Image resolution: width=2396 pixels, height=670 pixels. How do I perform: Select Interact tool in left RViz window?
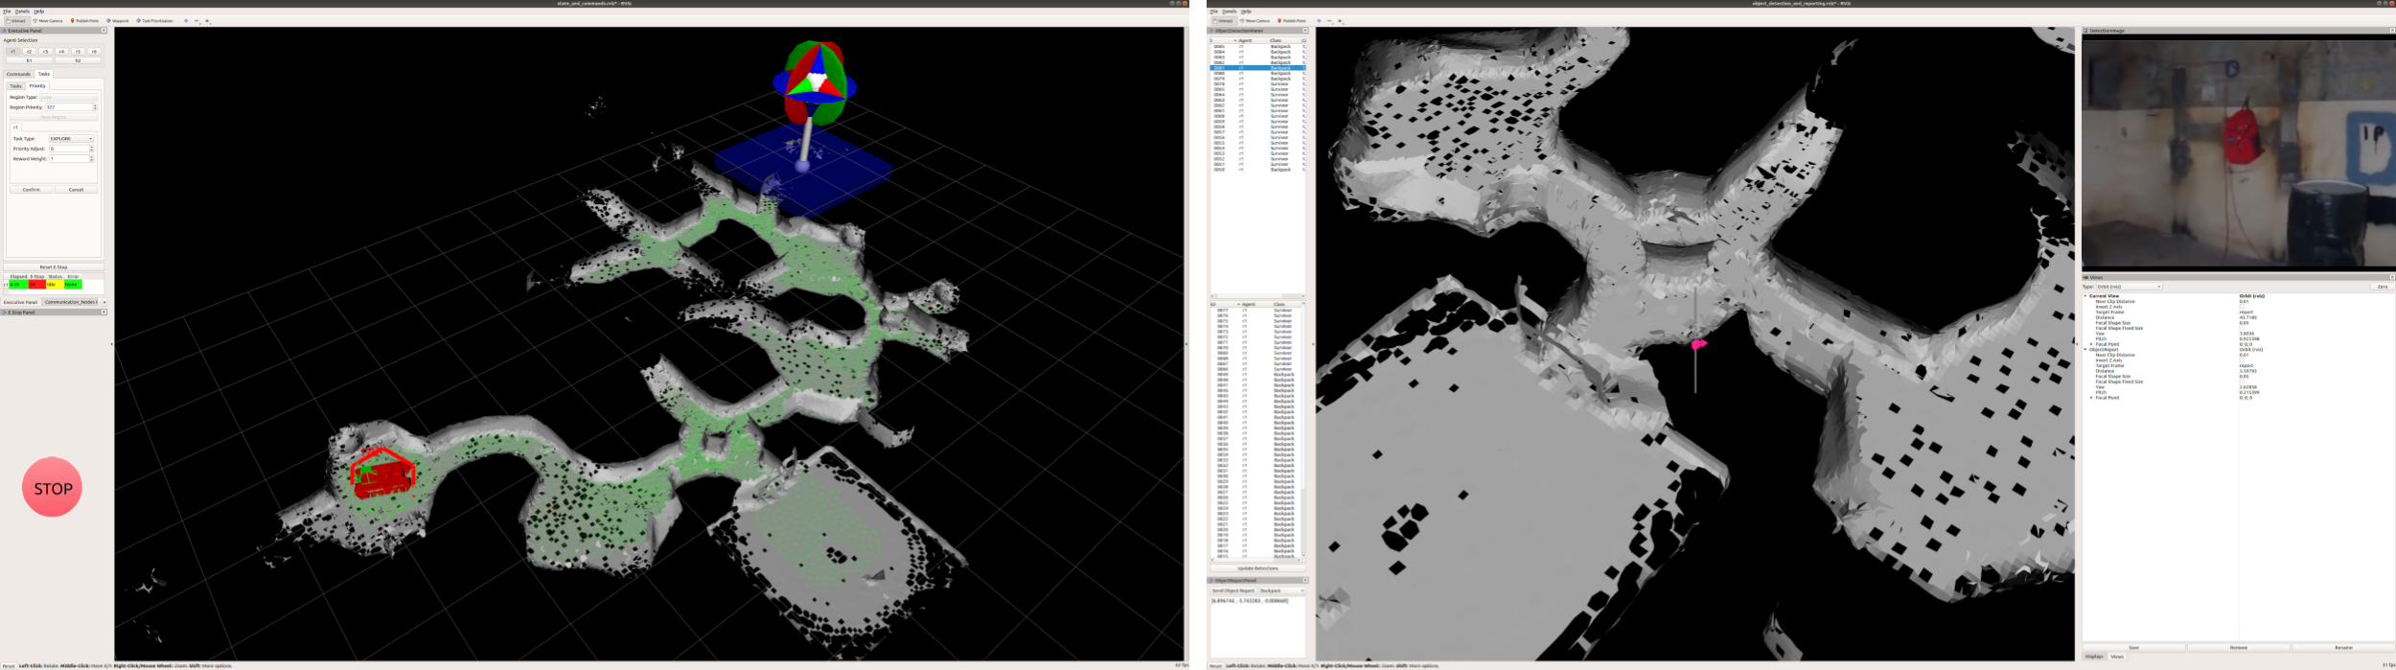pos(16,20)
